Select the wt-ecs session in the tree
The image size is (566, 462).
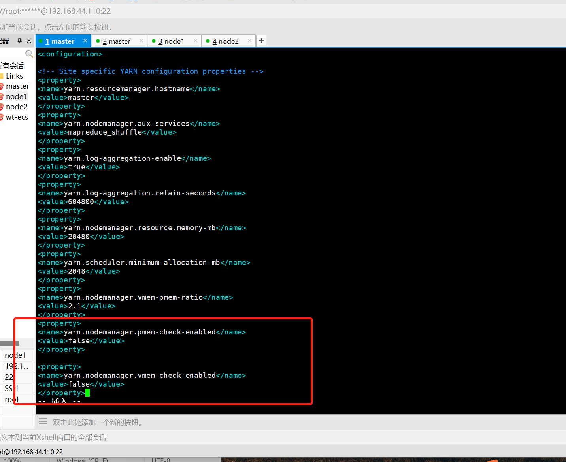coord(17,117)
